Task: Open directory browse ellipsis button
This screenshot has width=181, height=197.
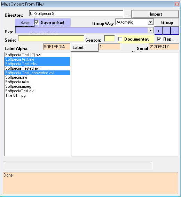Action: click(x=128, y=15)
